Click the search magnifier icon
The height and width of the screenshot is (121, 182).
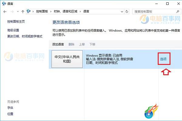pos(177,12)
